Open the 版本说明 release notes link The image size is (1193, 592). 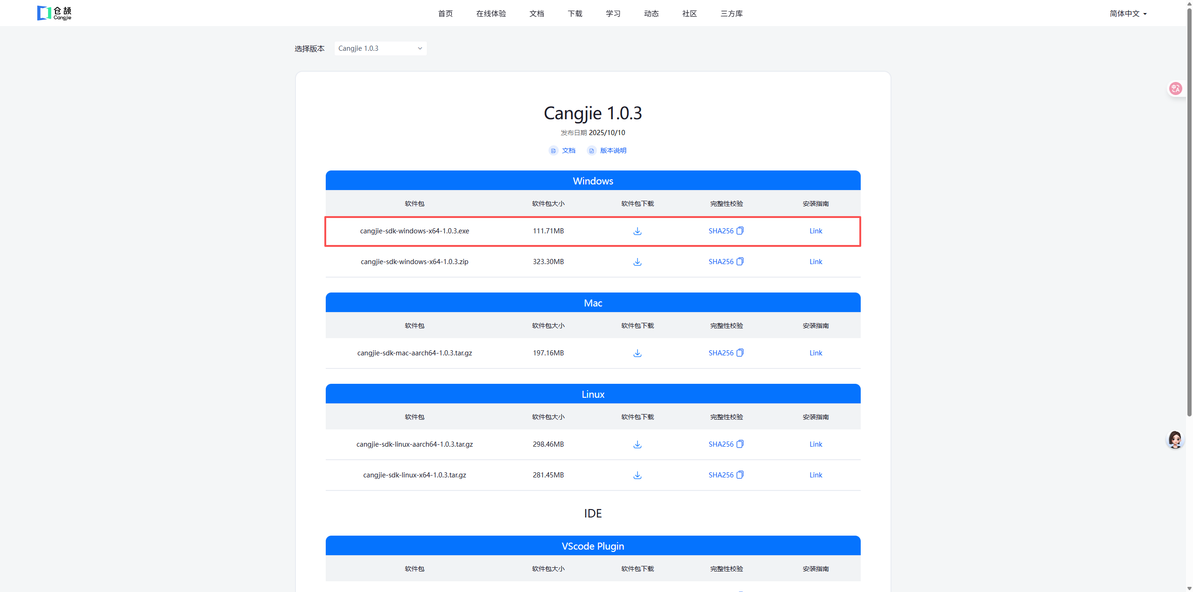tap(612, 150)
